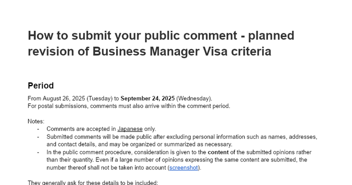Click the bold word "content"

[x=218, y=152]
